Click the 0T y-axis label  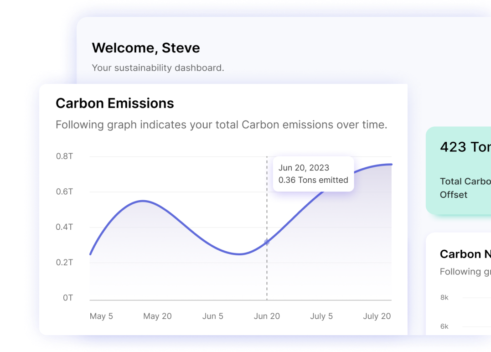pyautogui.click(x=68, y=298)
